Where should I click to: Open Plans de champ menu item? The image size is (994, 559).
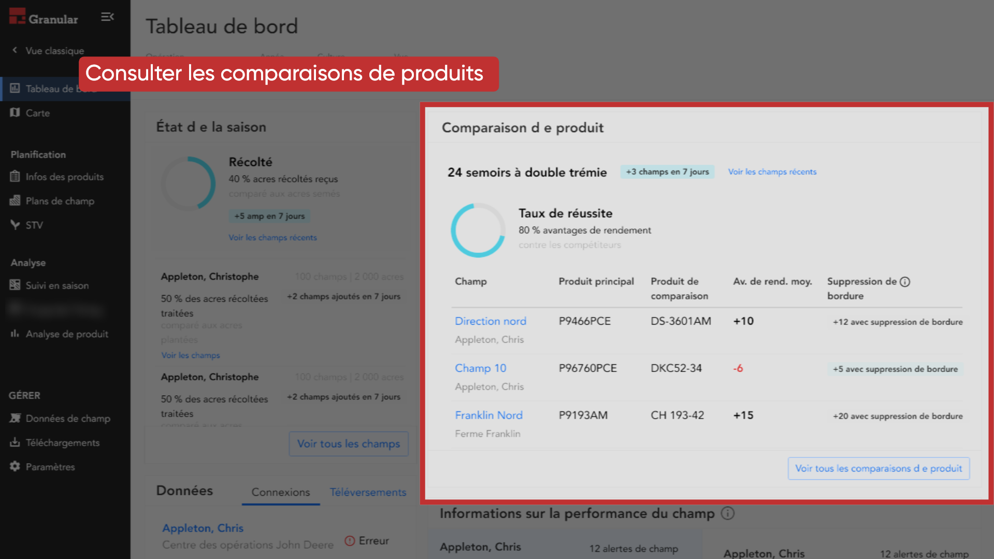click(x=60, y=201)
